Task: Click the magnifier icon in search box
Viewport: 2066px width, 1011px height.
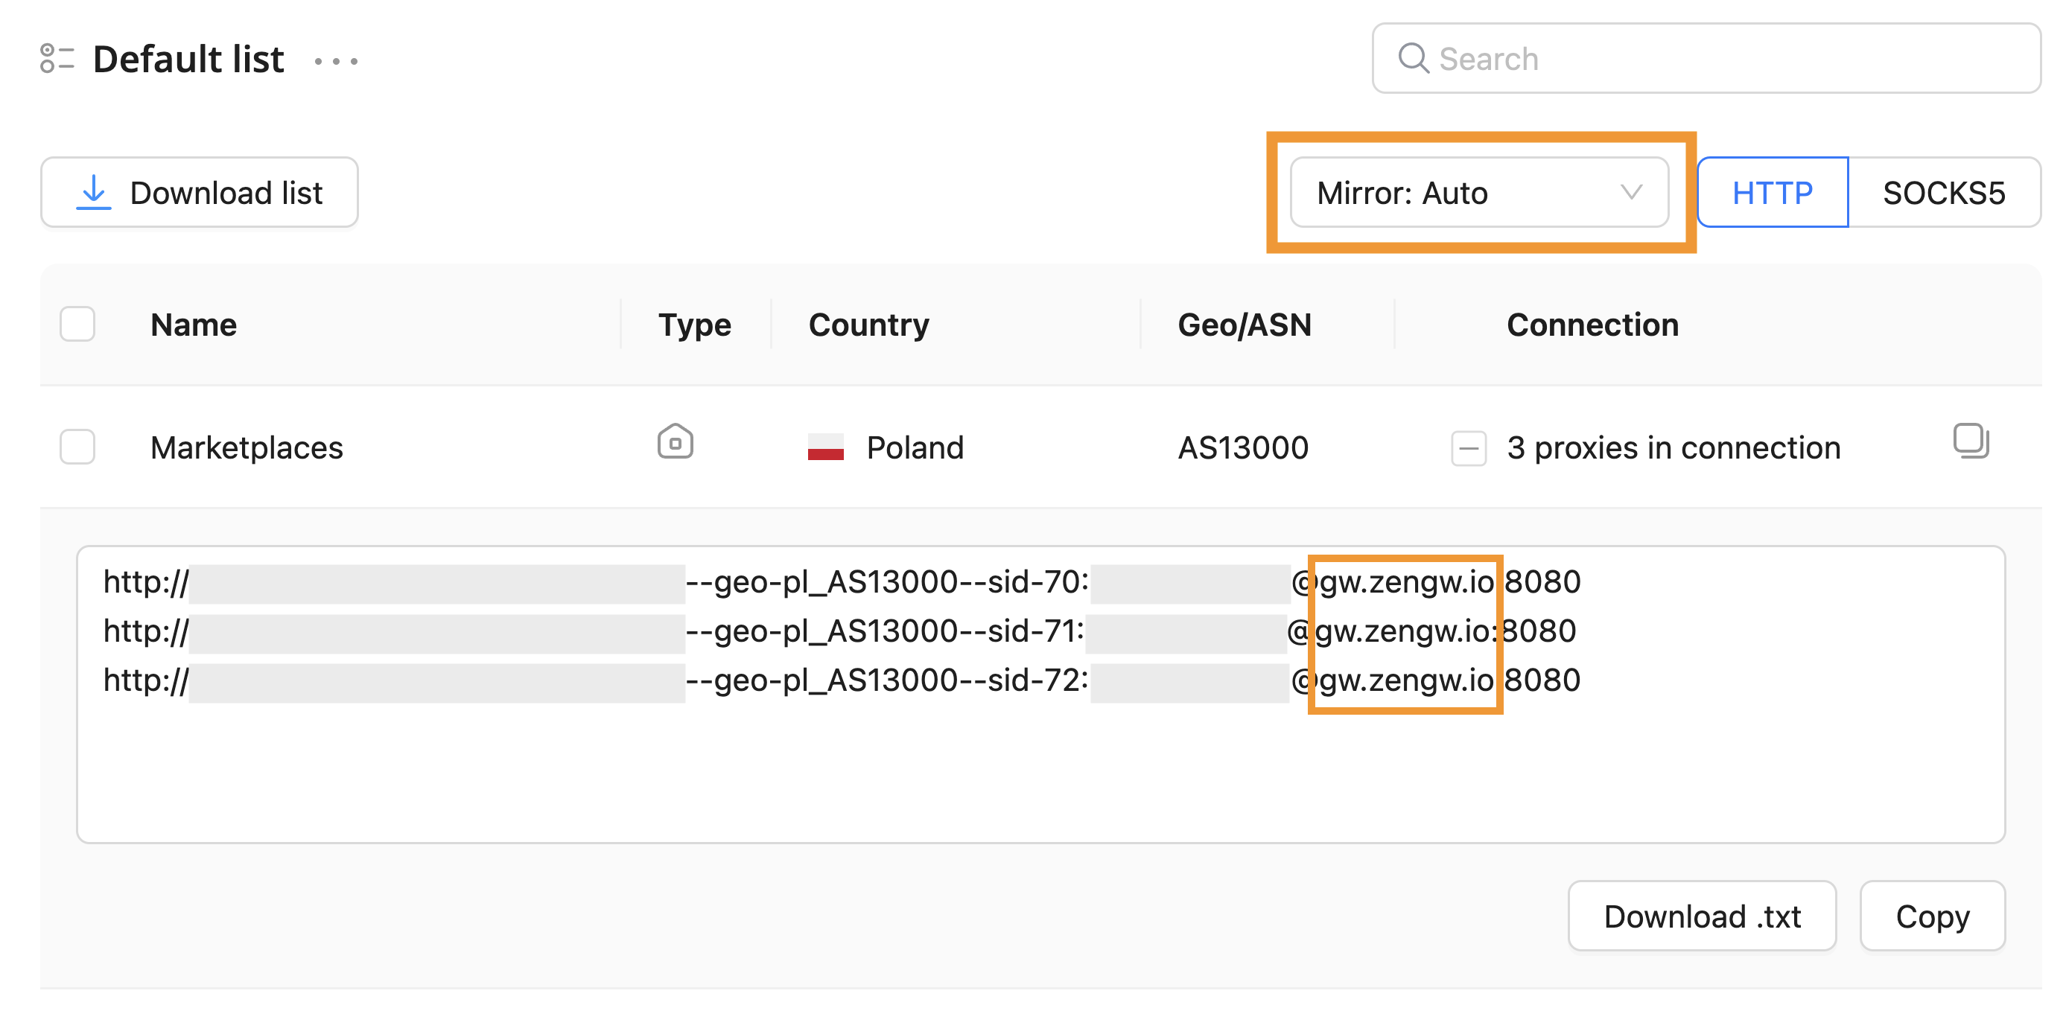Action: point(1412,59)
